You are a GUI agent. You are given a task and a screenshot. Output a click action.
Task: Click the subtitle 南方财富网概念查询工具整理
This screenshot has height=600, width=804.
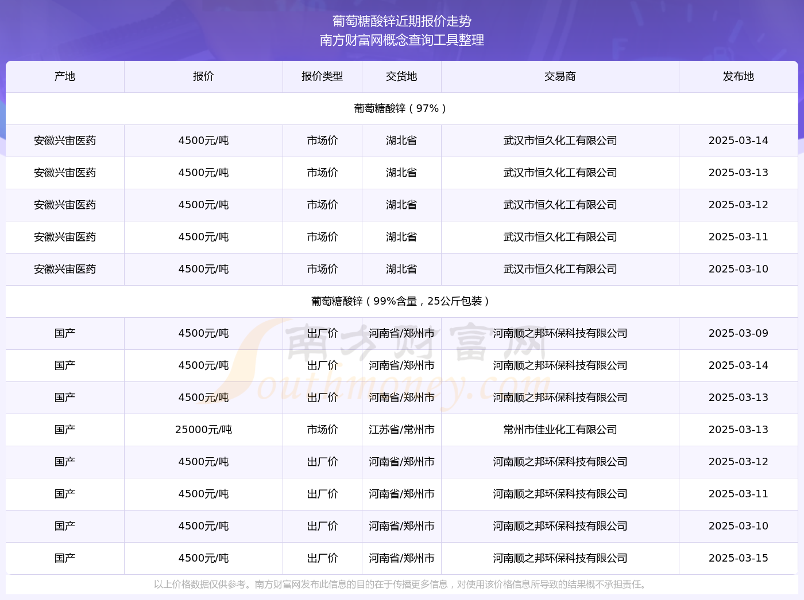coord(402,40)
